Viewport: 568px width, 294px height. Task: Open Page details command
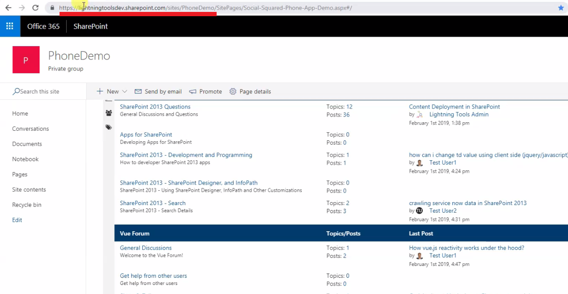click(250, 92)
